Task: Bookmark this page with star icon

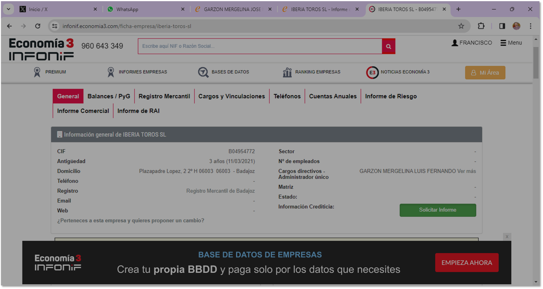Action: pyautogui.click(x=461, y=26)
